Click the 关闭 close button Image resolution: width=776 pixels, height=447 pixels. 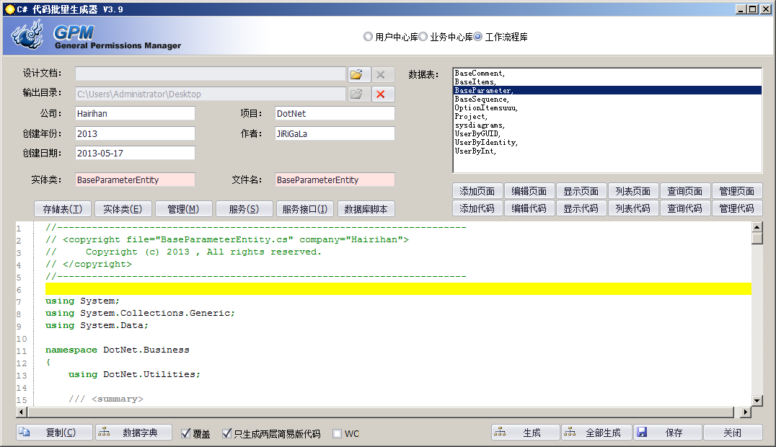click(733, 433)
